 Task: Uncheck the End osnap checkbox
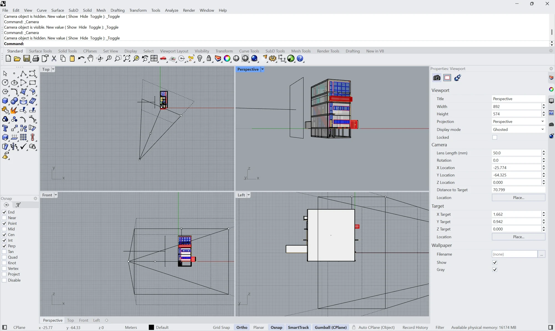[4, 212]
